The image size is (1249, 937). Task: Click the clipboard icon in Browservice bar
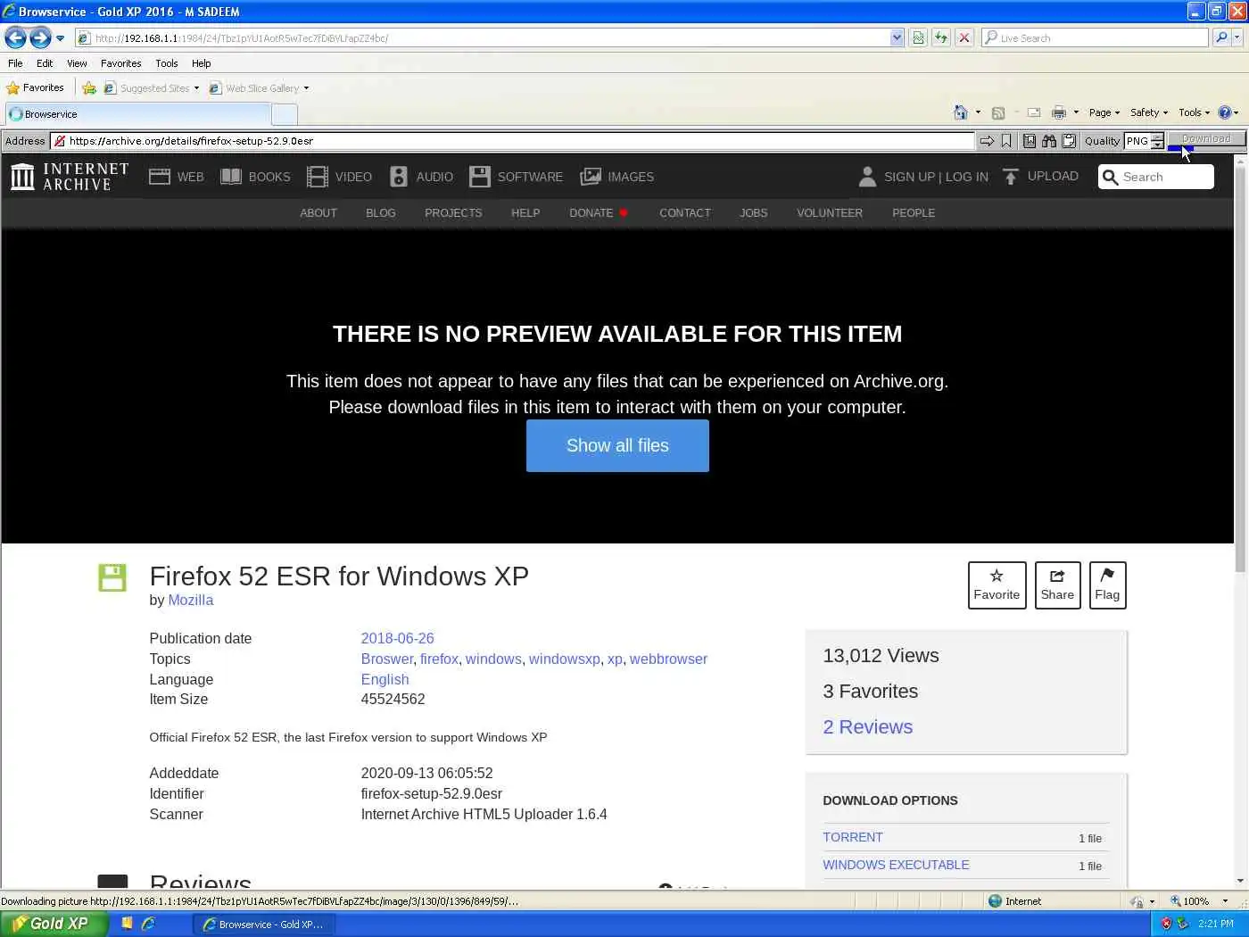[x=1069, y=141]
